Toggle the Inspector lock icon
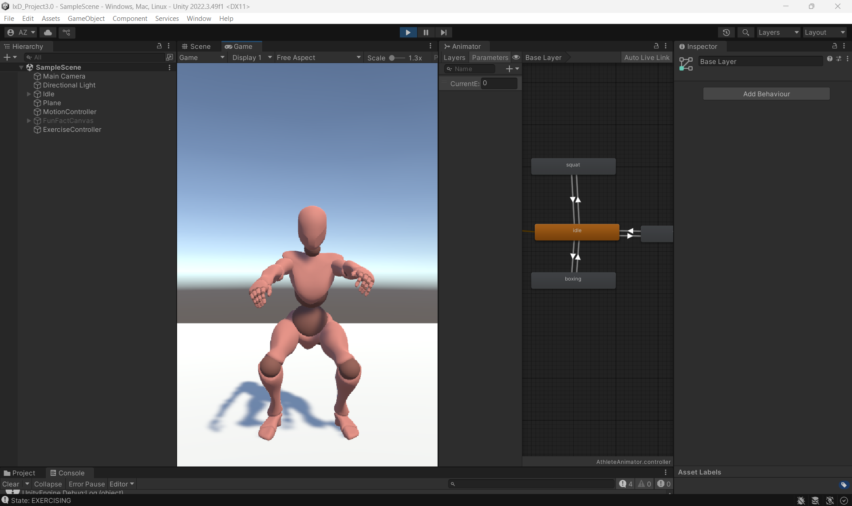This screenshot has height=506, width=852. (x=834, y=46)
